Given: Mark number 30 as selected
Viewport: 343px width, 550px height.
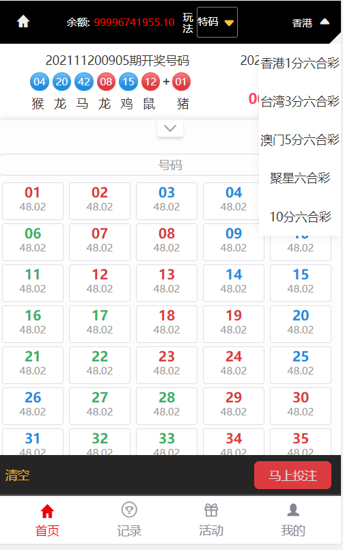Looking at the screenshot, I should 301,407.
